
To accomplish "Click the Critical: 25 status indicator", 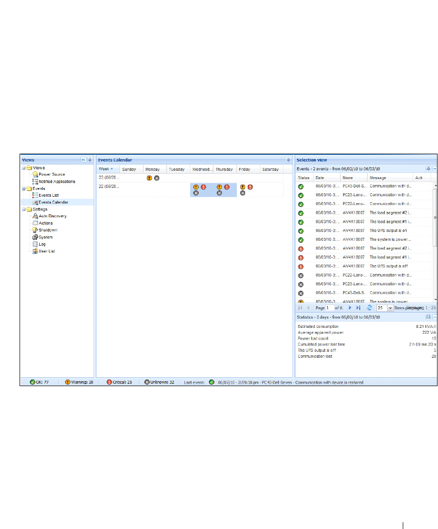I will (x=119, y=382).
